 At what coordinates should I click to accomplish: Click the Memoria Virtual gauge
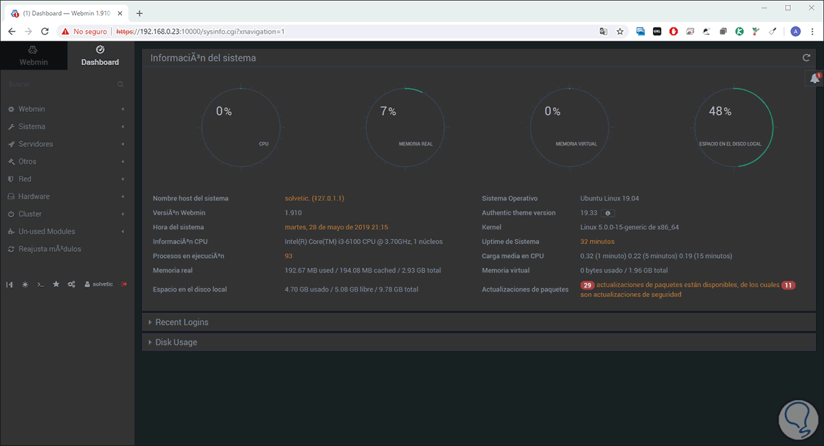[x=569, y=127]
